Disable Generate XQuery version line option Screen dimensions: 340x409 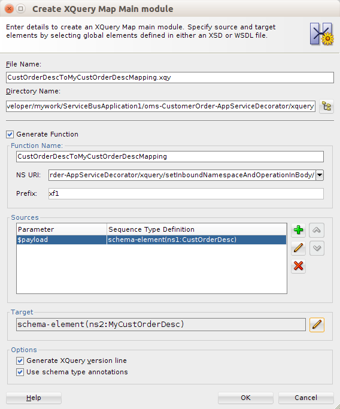[x=20, y=360]
